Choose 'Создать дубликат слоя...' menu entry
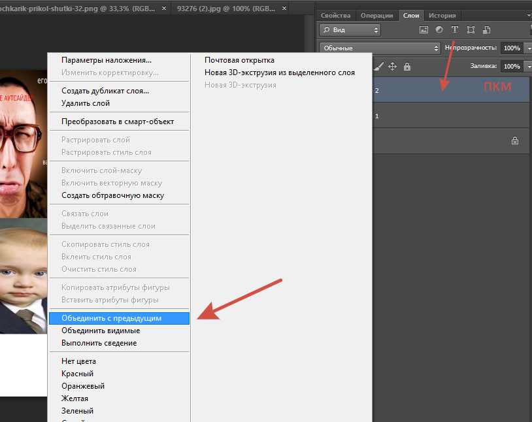The width and height of the screenshot is (532, 422). tap(105, 91)
